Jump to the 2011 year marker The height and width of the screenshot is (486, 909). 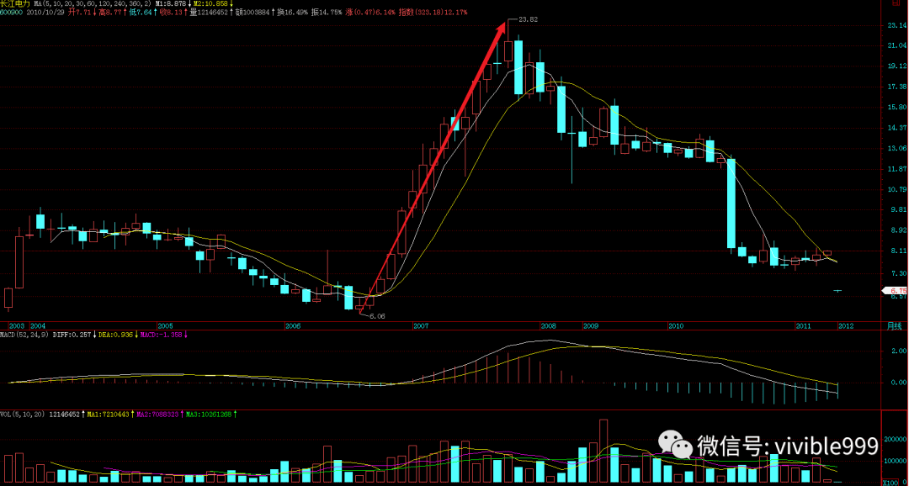pyautogui.click(x=803, y=326)
